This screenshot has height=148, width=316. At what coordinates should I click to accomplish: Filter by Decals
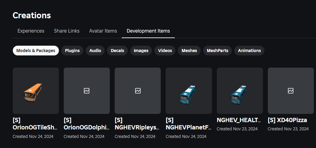[117, 51]
